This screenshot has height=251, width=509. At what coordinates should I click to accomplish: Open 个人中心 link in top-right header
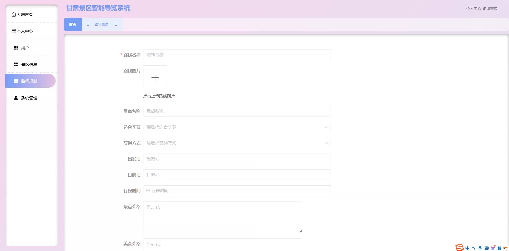point(473,8)
